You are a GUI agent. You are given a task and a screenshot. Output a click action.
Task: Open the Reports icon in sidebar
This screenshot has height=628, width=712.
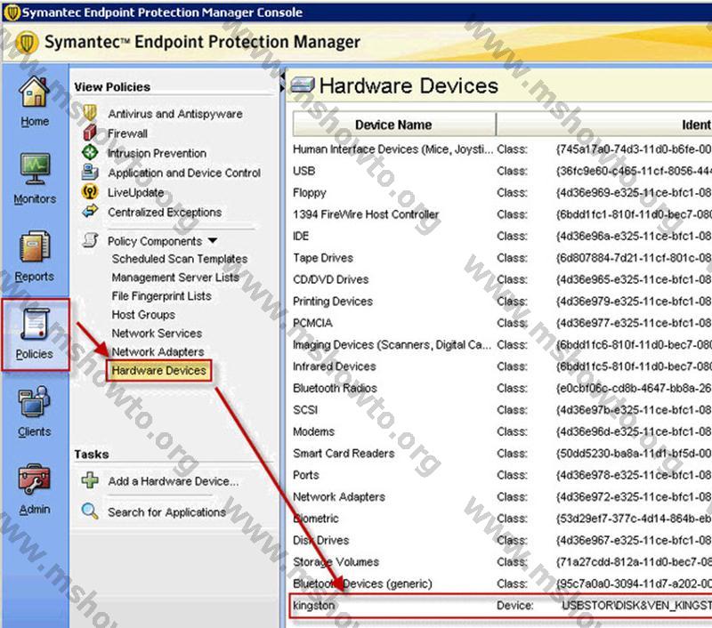click(x=35, y=246)
